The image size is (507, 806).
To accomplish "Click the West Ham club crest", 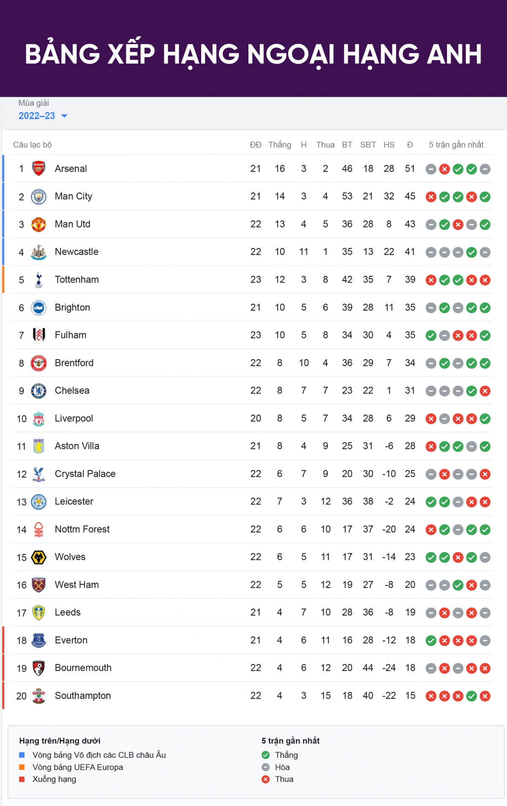I will pos(38,585).
